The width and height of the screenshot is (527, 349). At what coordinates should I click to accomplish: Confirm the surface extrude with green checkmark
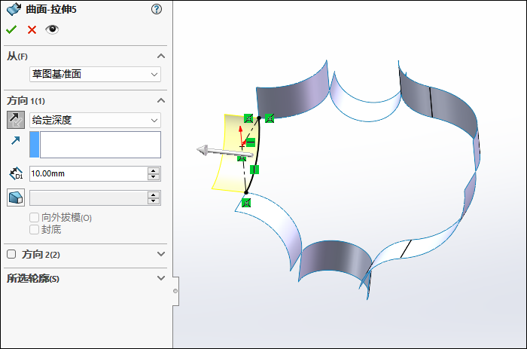tap(11, 30)
